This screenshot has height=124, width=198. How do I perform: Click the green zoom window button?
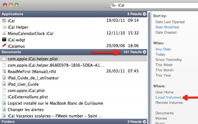coord(16,5)
